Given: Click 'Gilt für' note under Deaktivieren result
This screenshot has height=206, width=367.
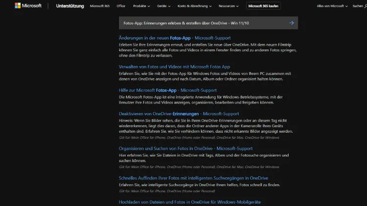Looking at the screenshot, I should click(x=199, y=138).
